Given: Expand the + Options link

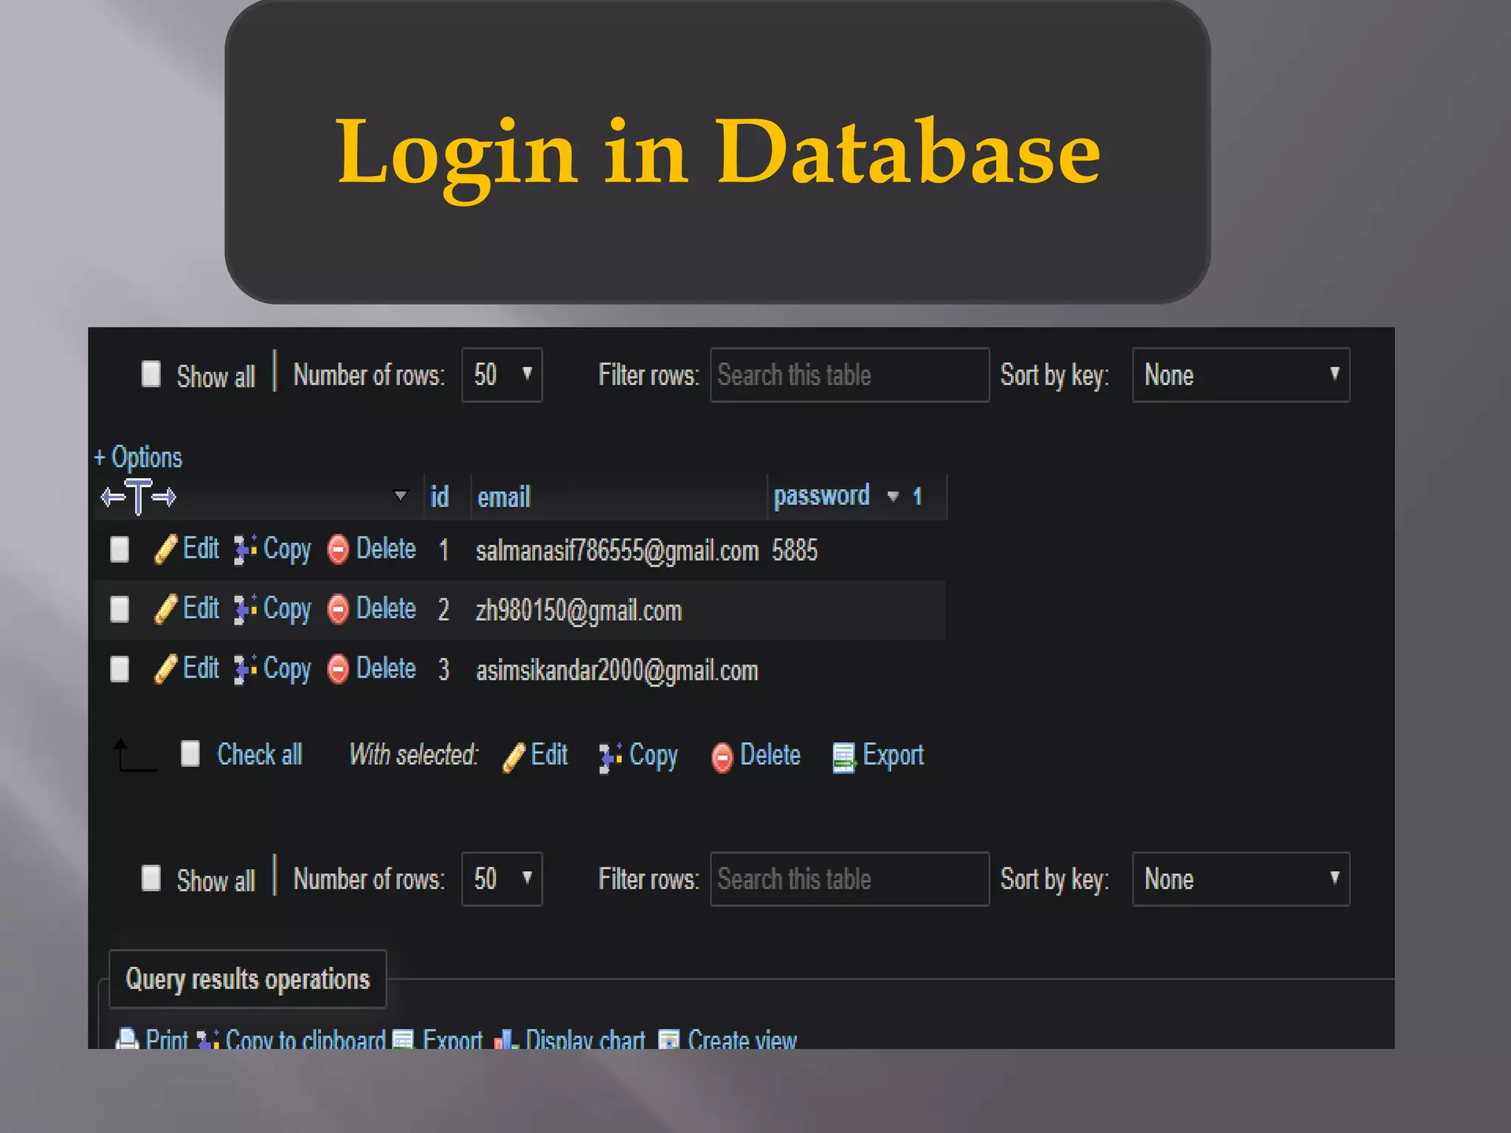Looking at the screenshot, I should (138, 457).
